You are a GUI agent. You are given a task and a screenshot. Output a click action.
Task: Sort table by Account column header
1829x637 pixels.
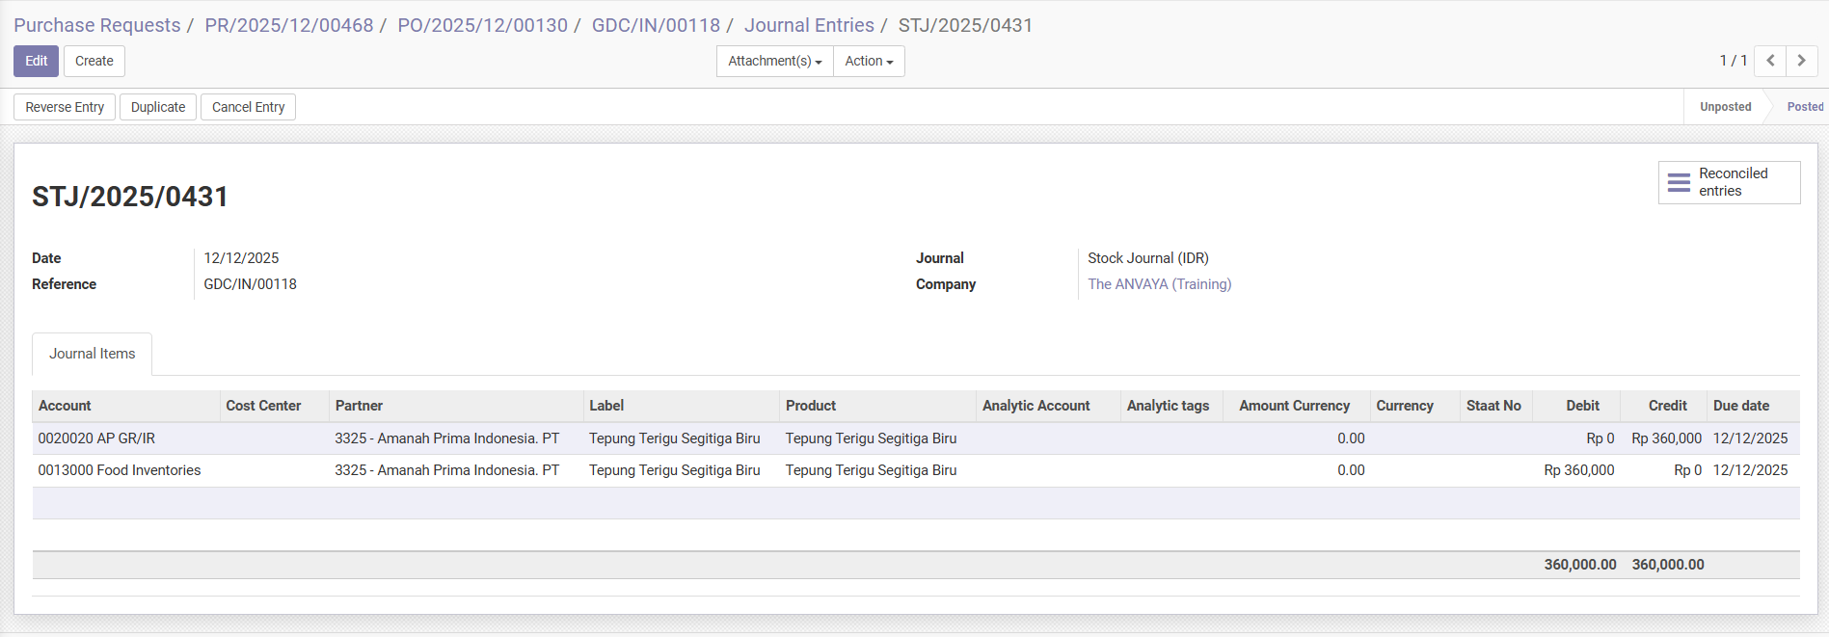(65, 406)
